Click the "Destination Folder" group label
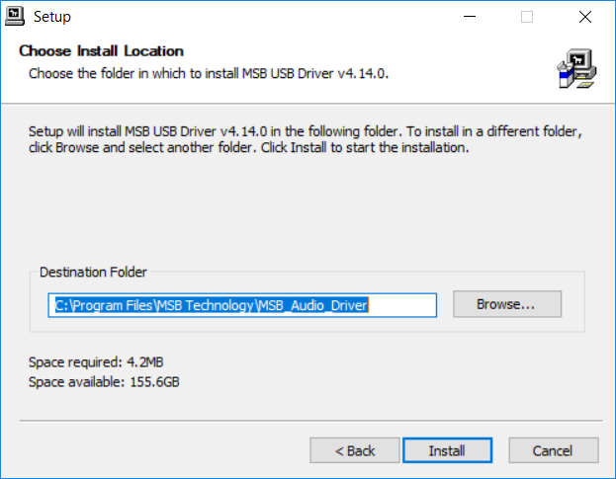The image size is (616, 479). [93, 272]
